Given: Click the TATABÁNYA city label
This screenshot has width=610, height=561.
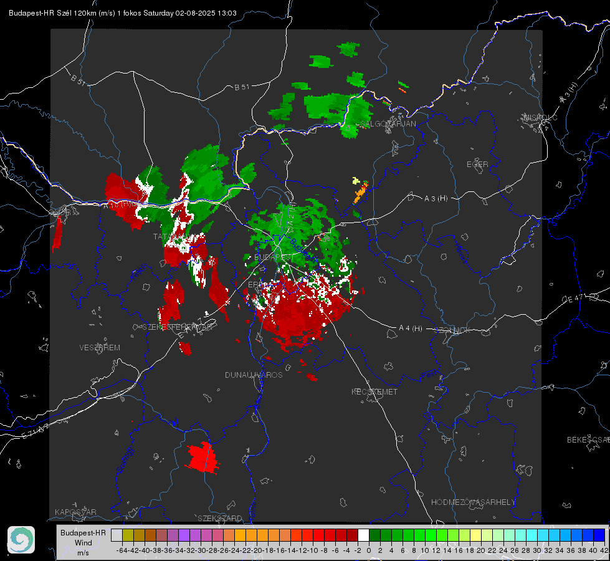Looking at the screenshot, I should [x=174, y=237].
